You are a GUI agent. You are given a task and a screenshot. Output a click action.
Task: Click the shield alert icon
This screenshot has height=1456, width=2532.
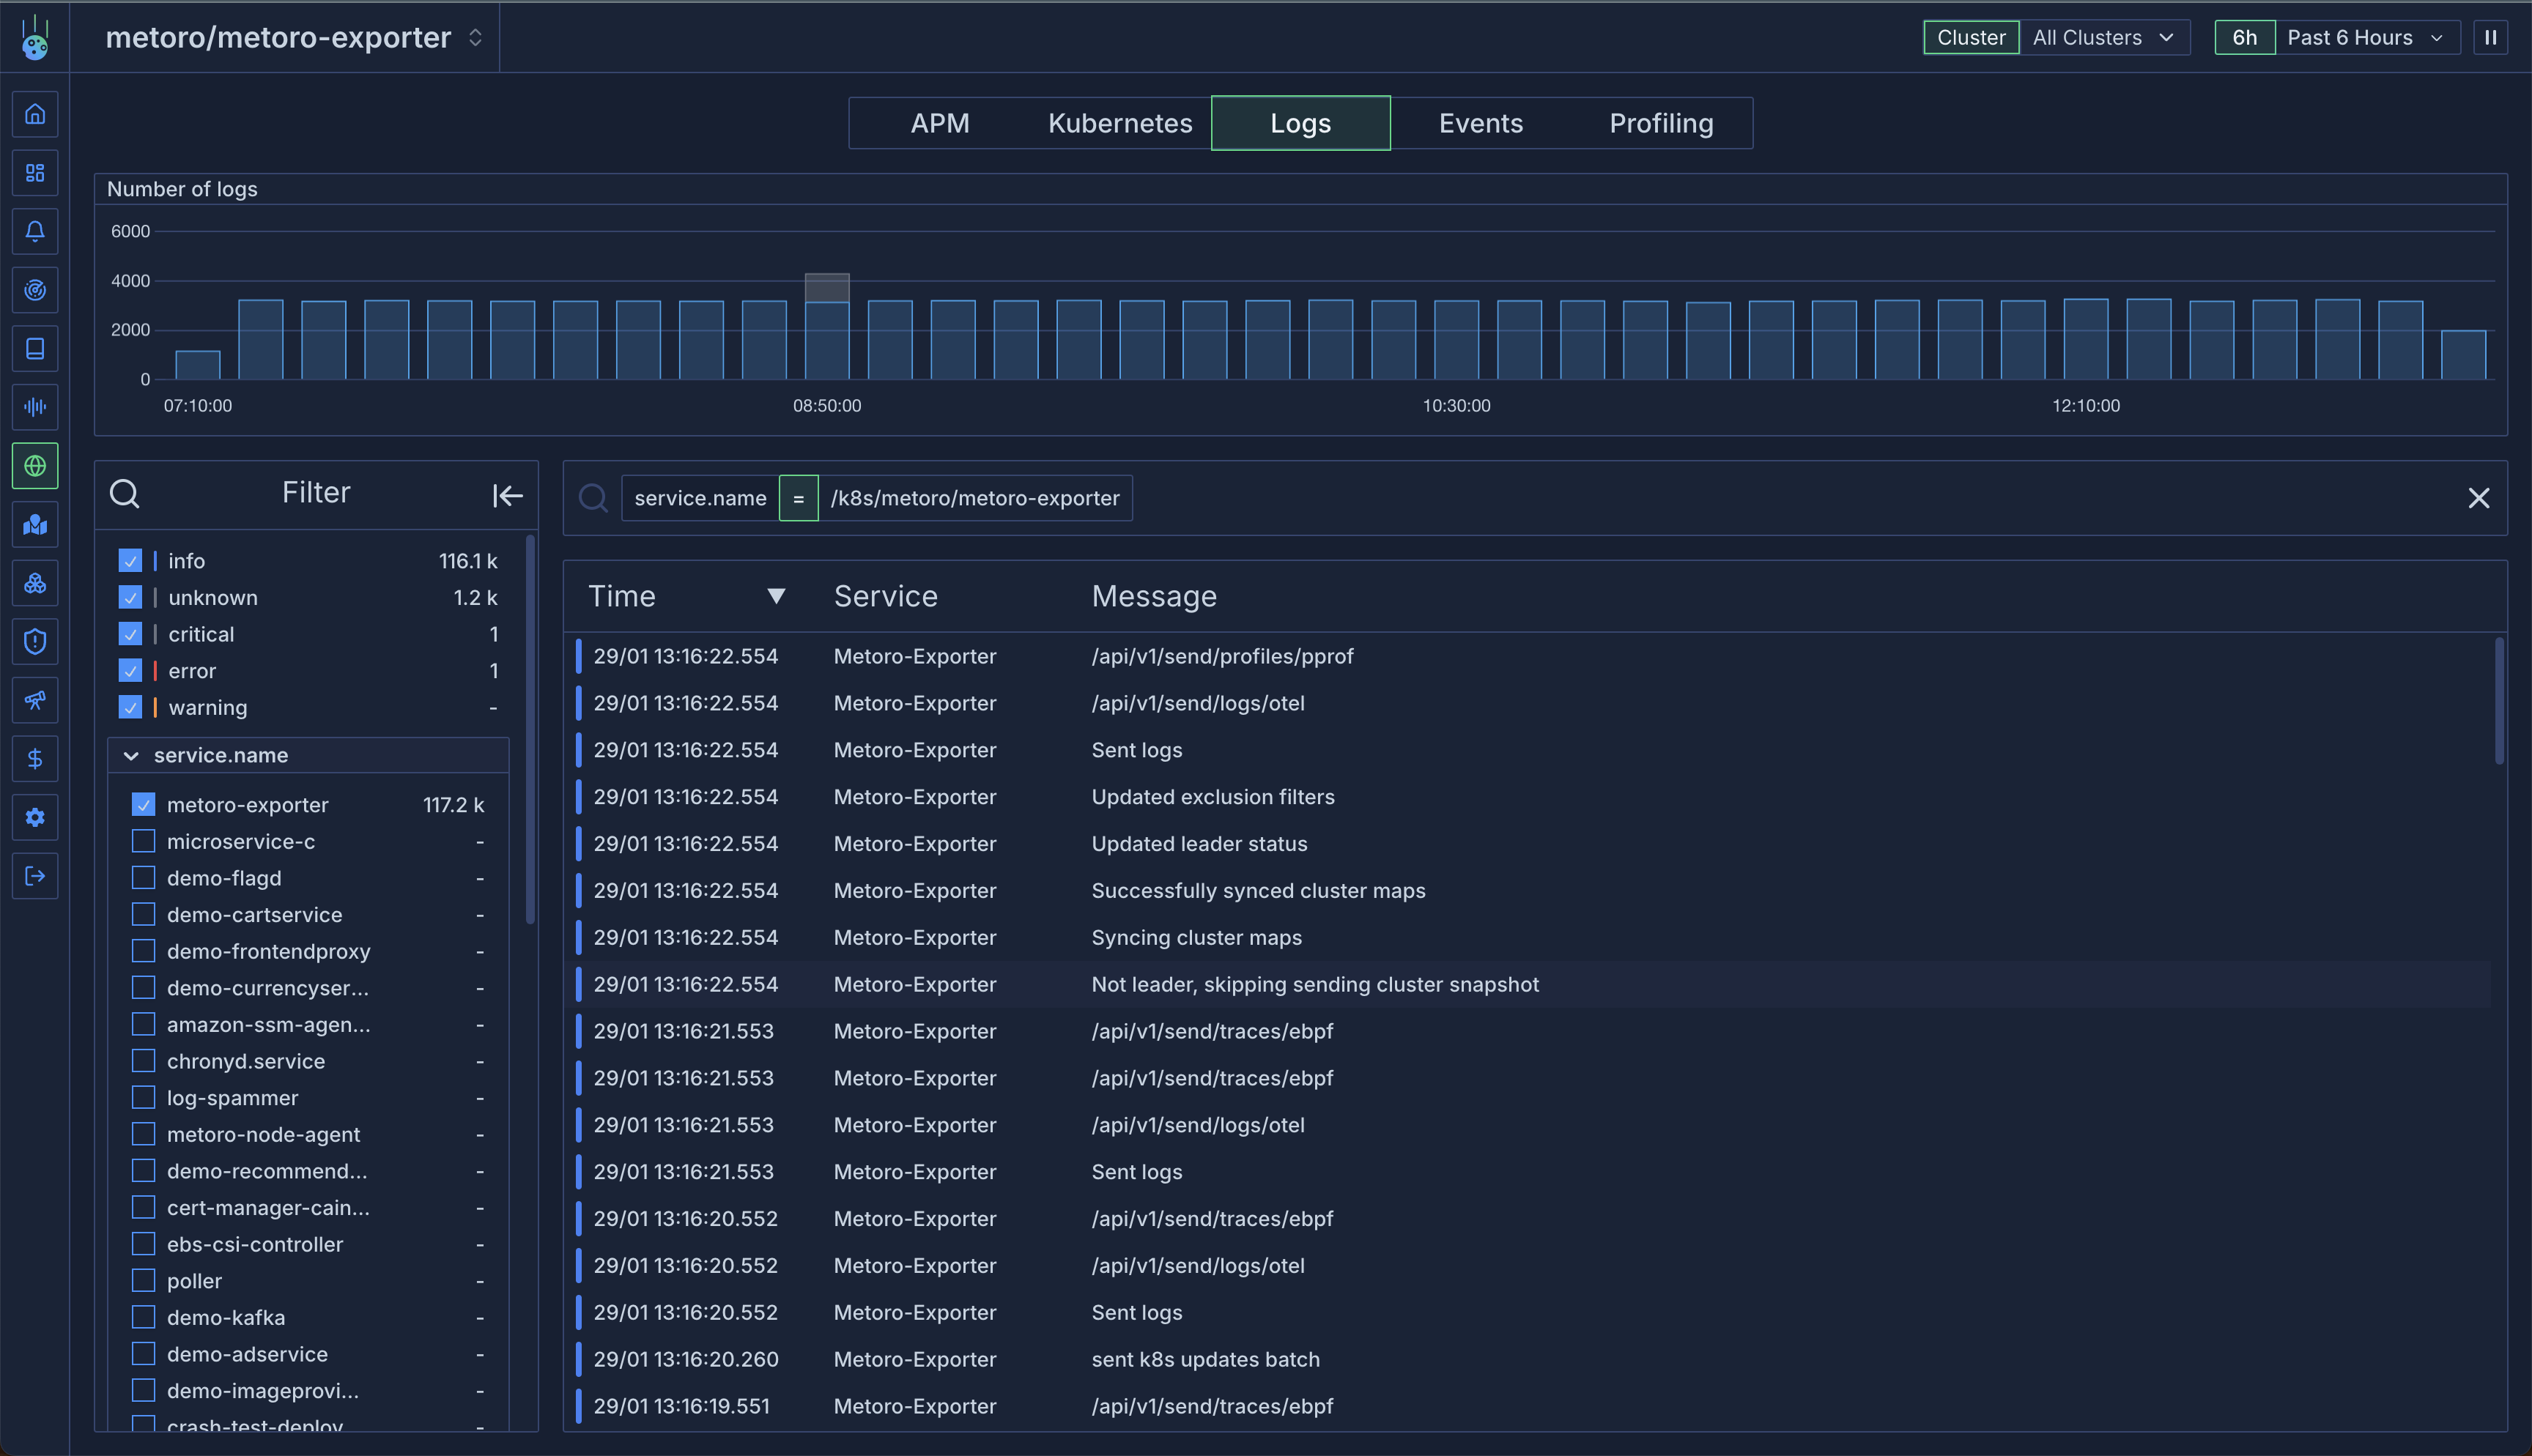35,642
